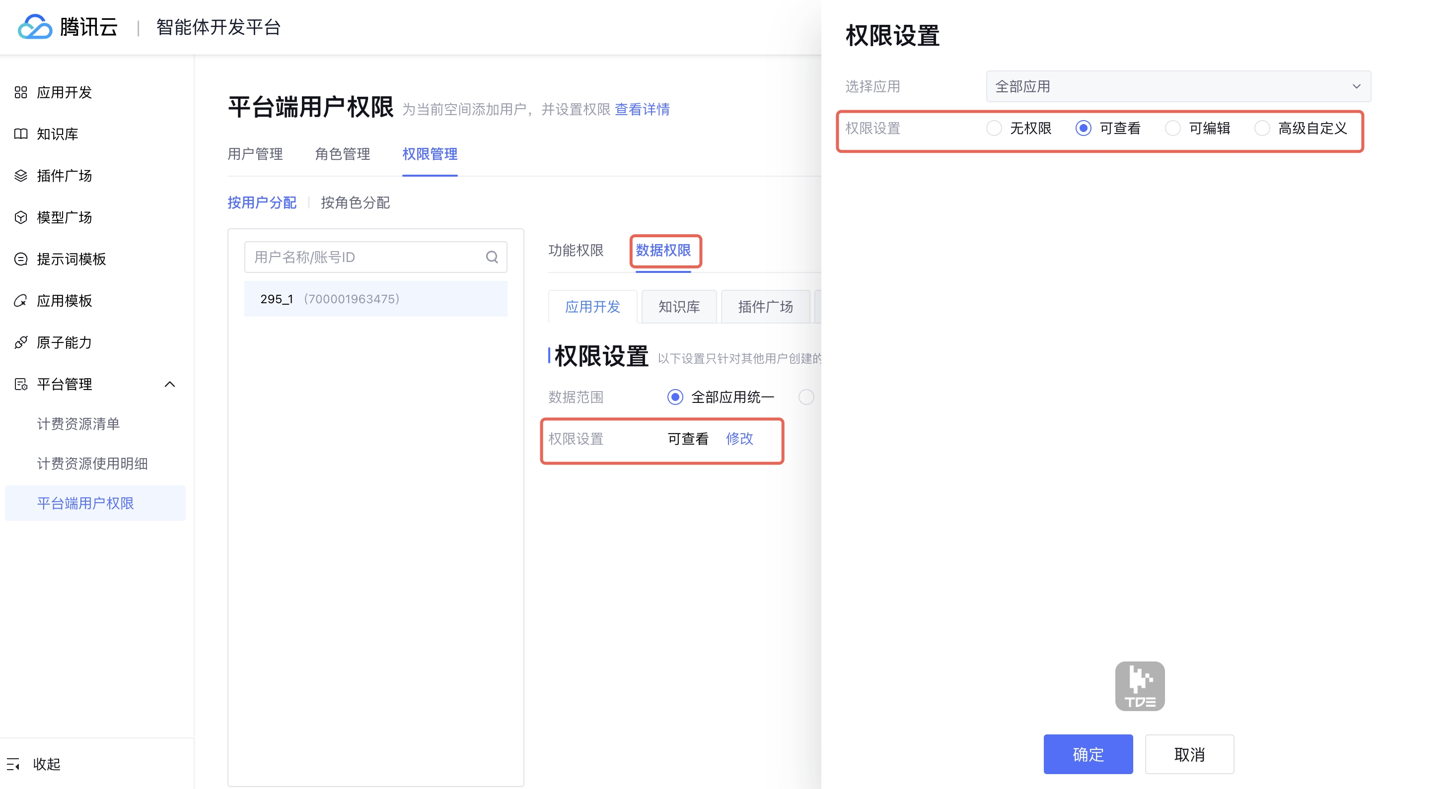Switch to the 角色管理 tab
This screenshot has height=789, width=1456.
(342, 154)
